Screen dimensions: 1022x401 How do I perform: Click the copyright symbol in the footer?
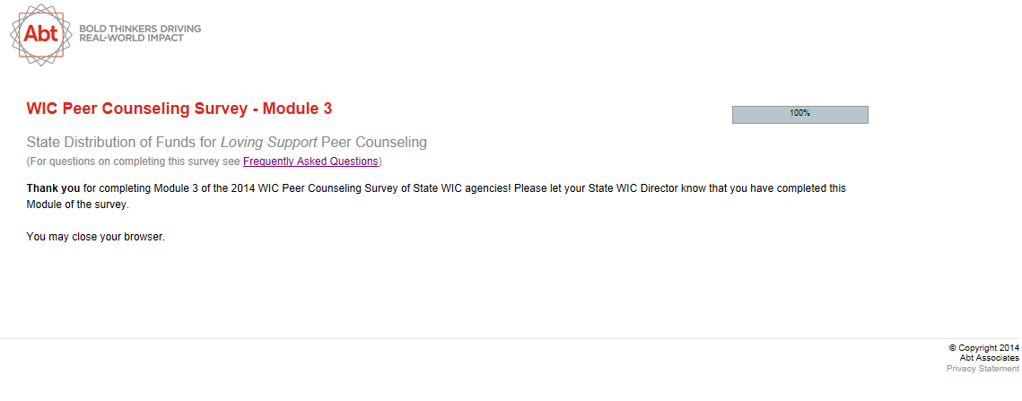[x=952, y=347]
